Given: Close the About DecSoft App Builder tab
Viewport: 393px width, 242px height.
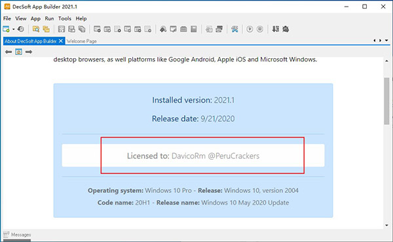Looking at the screenshot, I should pyautogui.click(x=61, y=41).
